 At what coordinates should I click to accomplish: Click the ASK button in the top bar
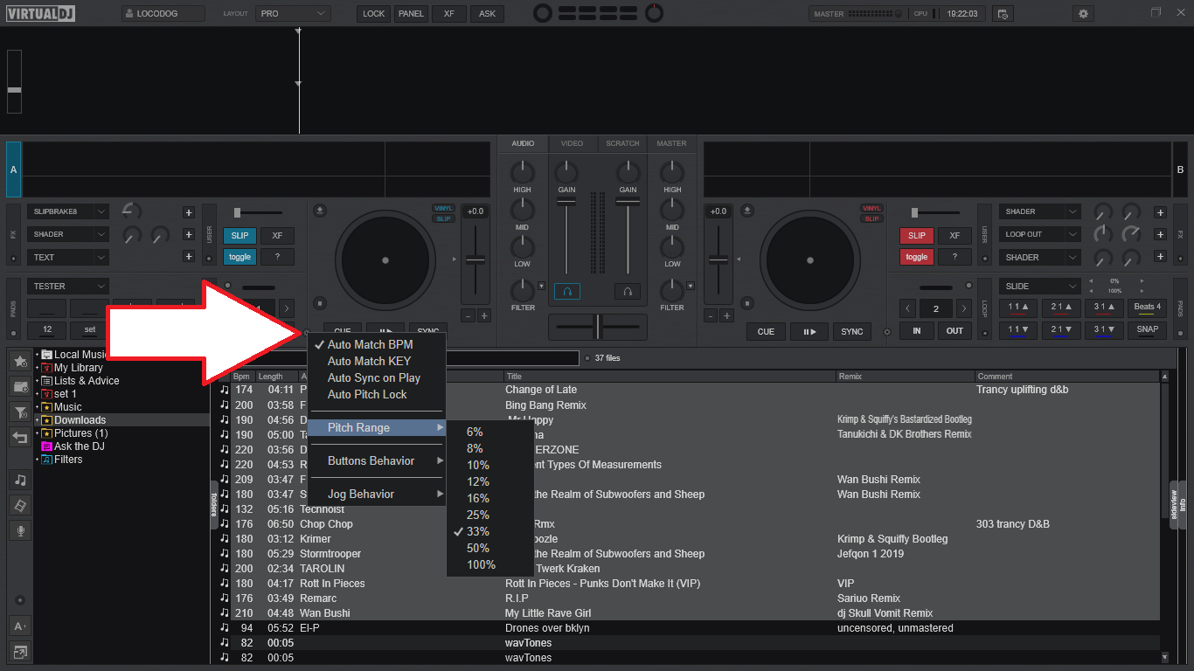pyautogui.click(x=487, y=14)
